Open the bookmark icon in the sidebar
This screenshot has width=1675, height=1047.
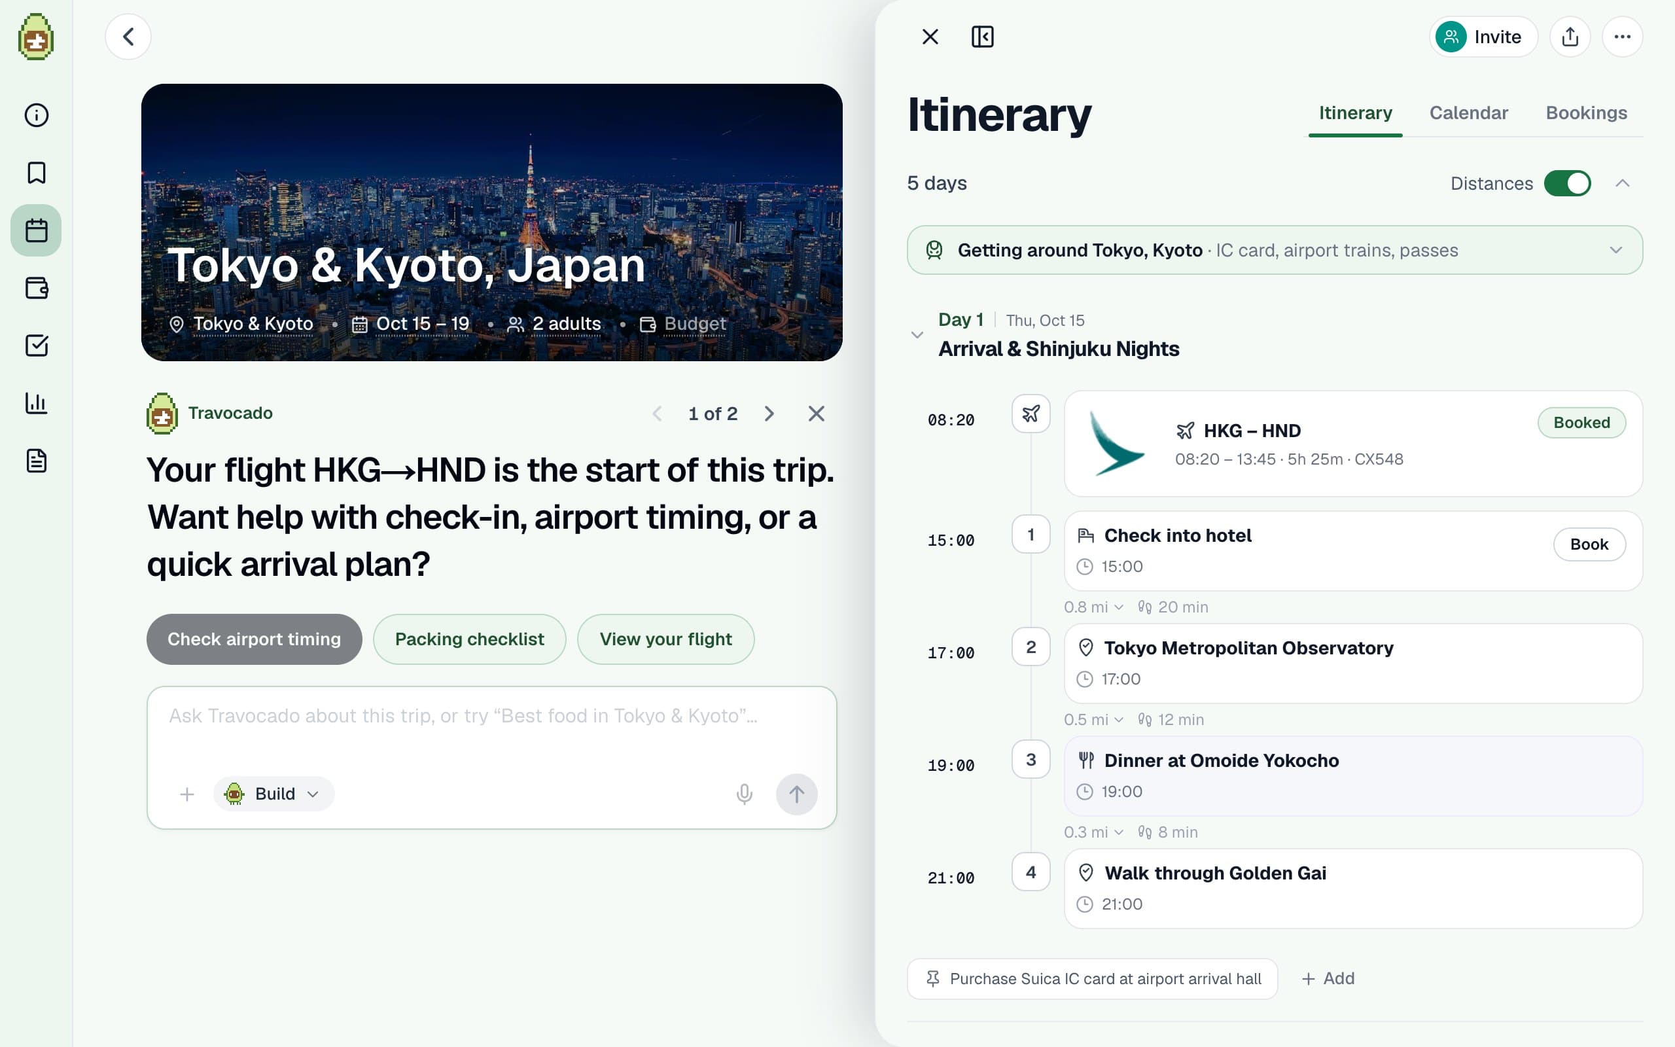(36, 172)
